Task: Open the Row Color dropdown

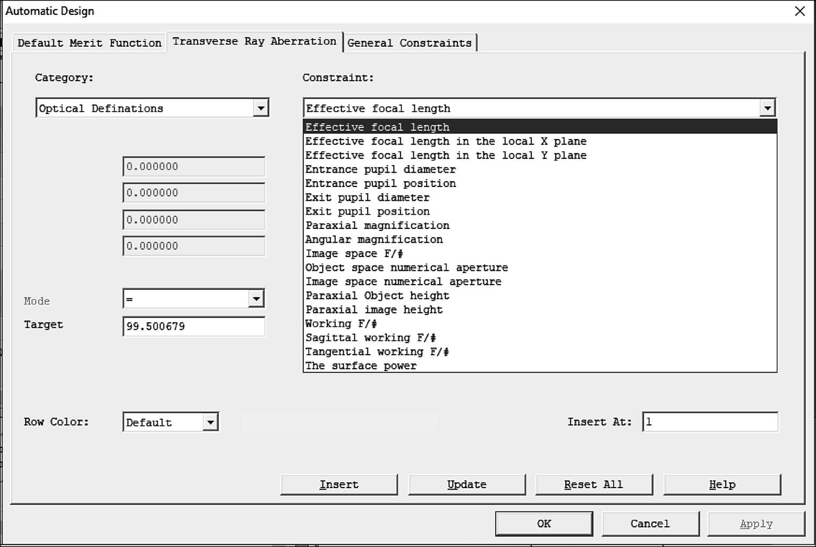Action: (x=210, y=422)
